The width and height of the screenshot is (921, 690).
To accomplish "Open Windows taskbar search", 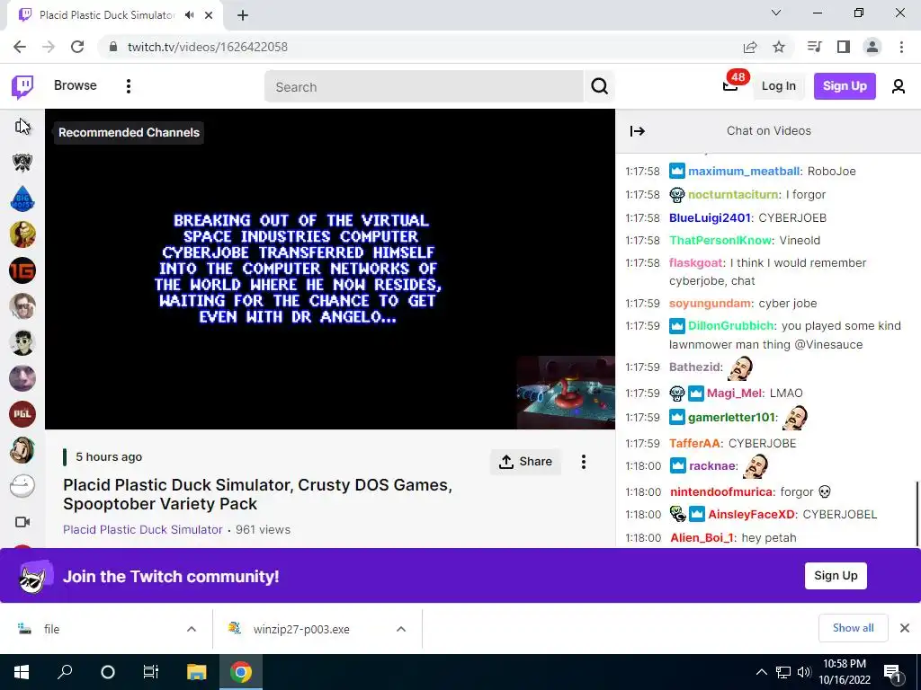I will (65, 672).
